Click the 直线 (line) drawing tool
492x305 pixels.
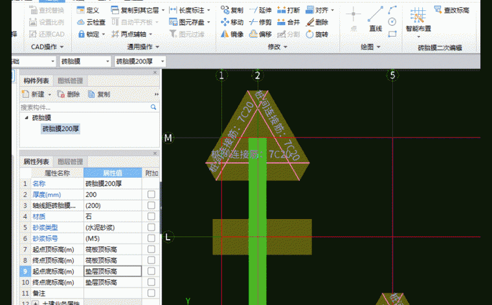[375, 21]
